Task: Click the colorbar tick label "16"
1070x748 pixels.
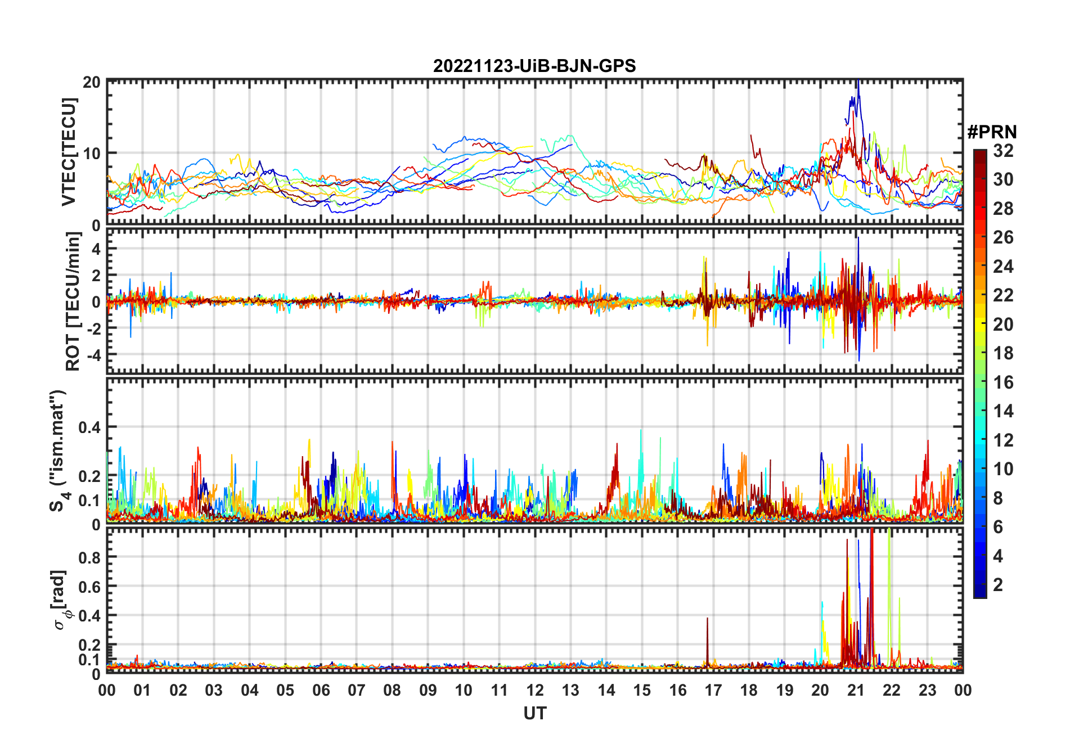Action: (1003, 382)
